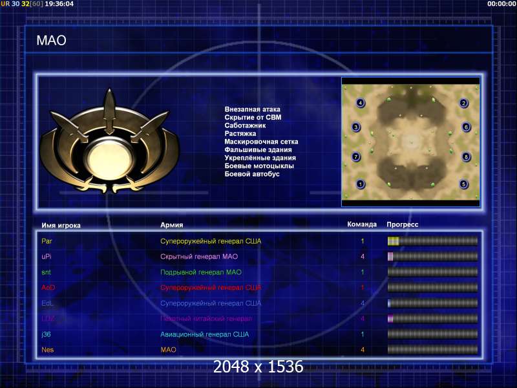Image resolution: width=517 pixels, height=388 pixels.
Task: Click team number for Par
Action: click(x=363, y=241)
